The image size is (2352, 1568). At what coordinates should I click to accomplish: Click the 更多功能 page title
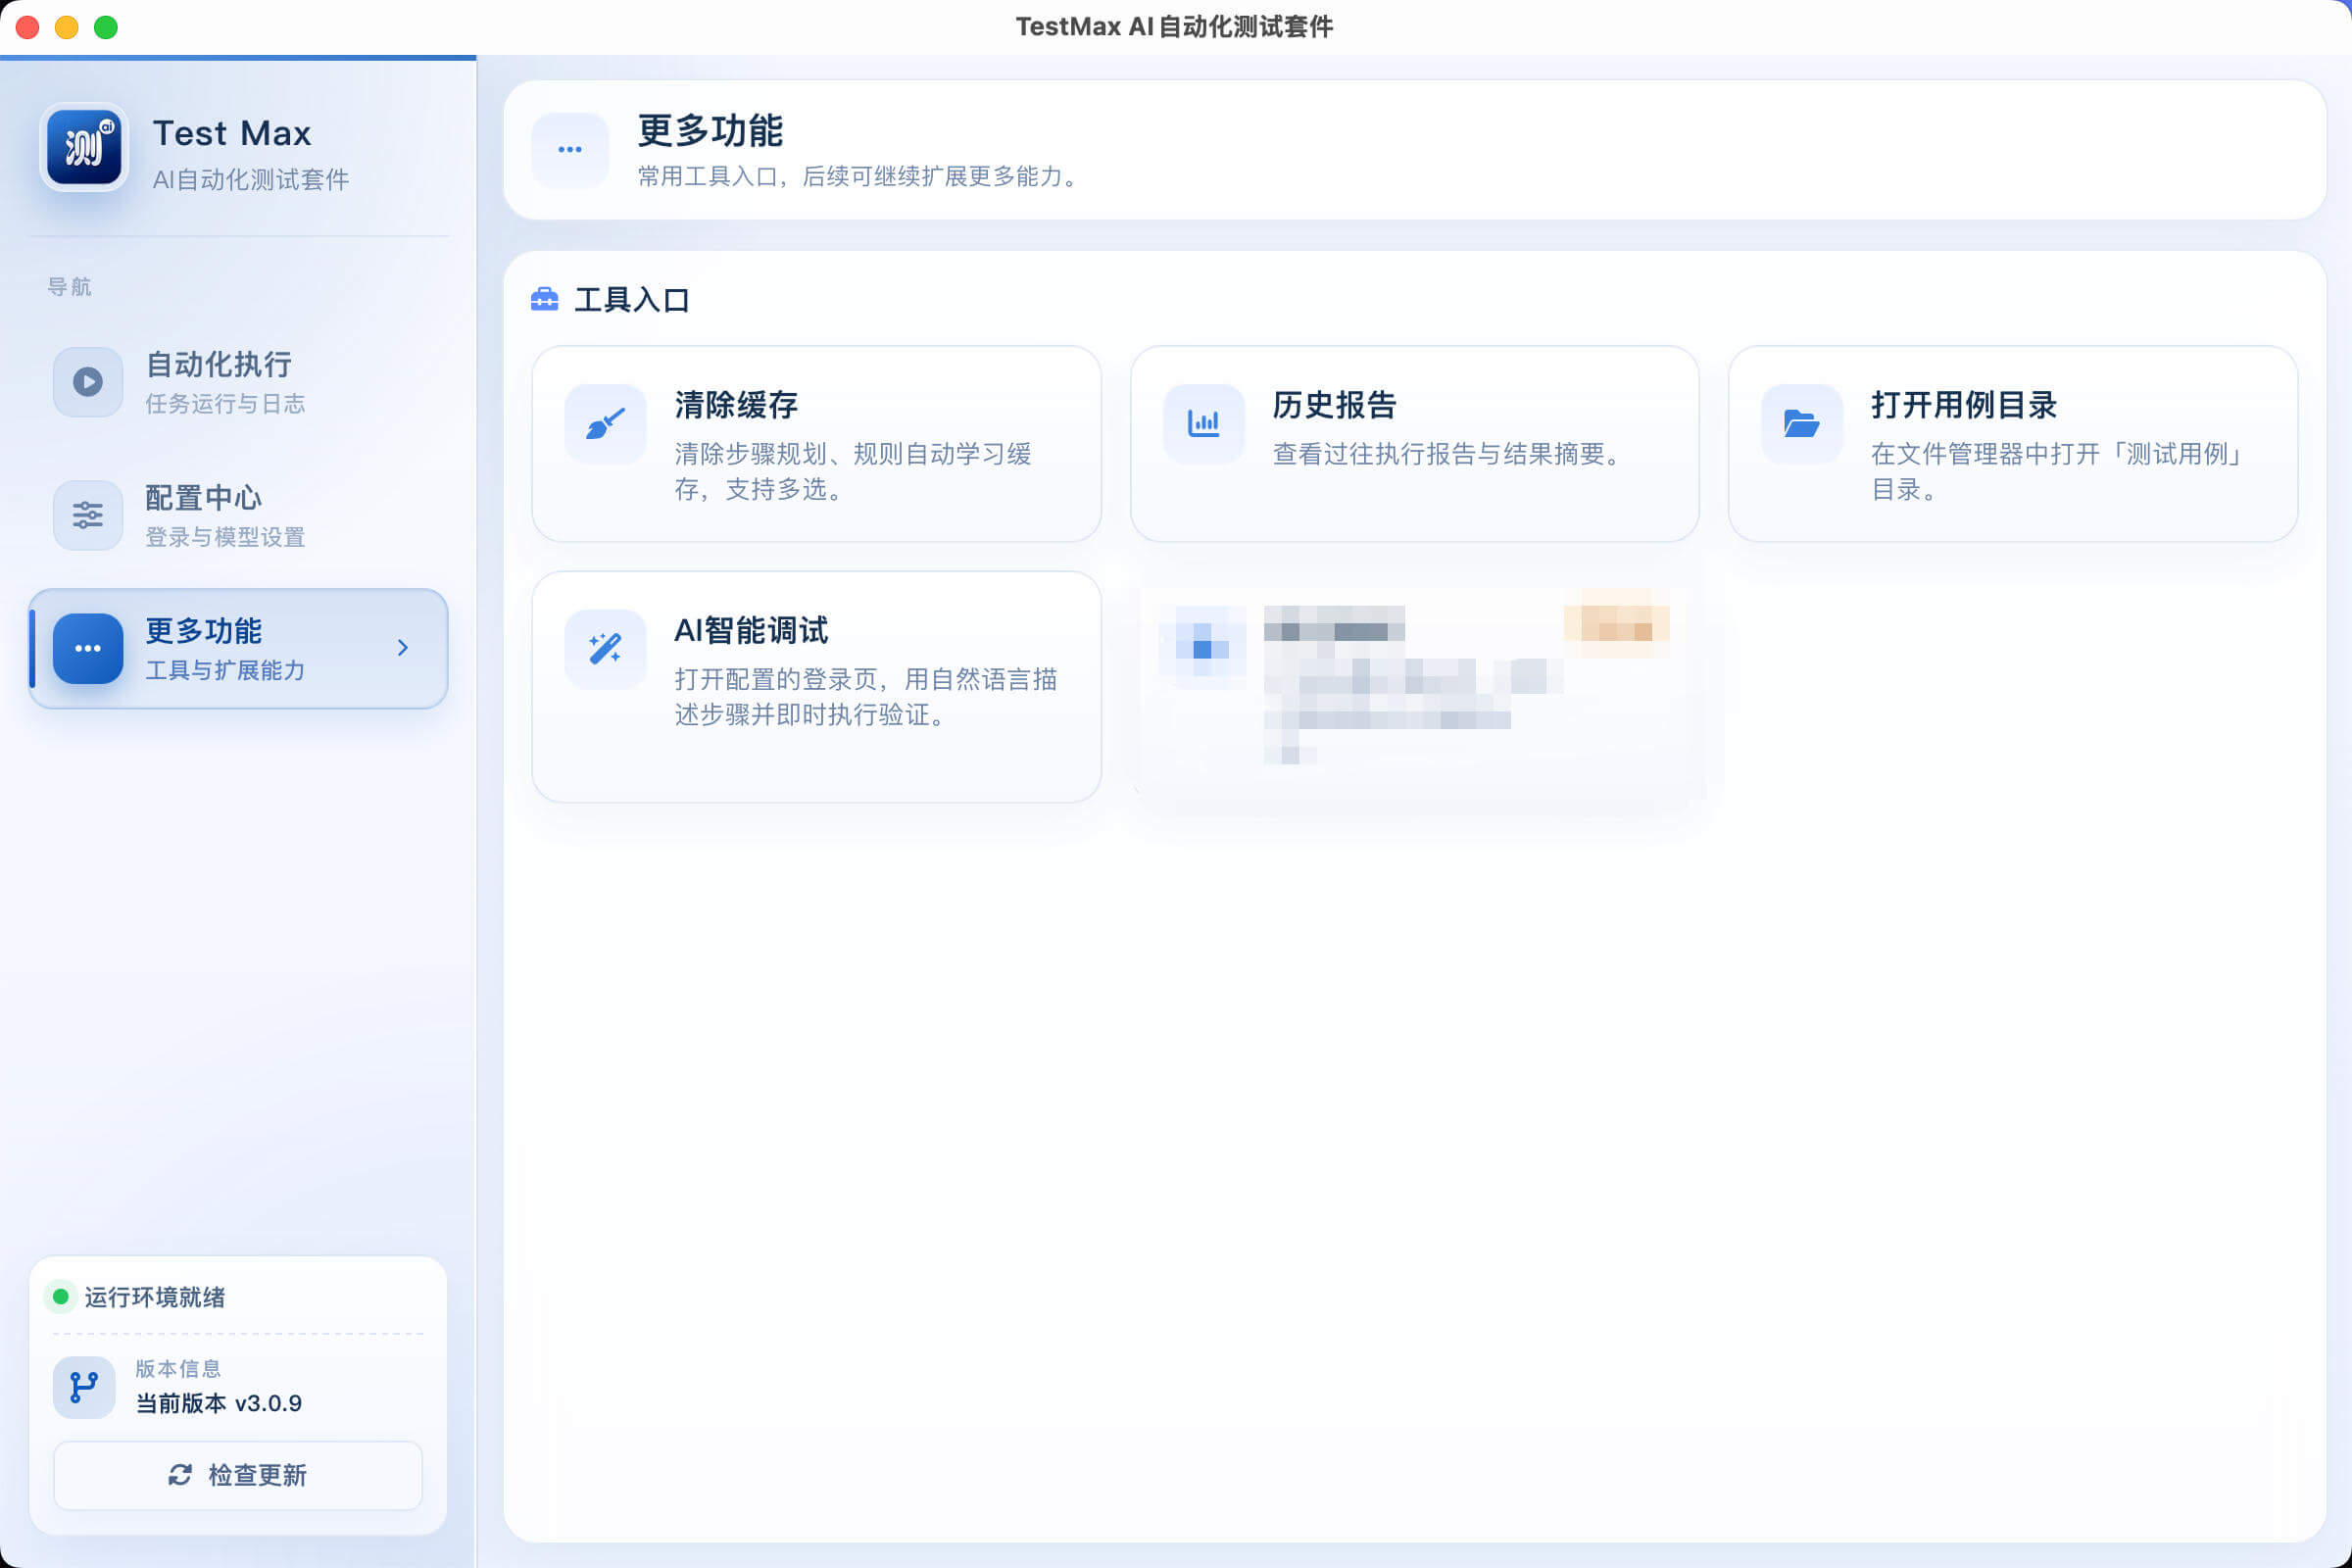pos(710,131)
